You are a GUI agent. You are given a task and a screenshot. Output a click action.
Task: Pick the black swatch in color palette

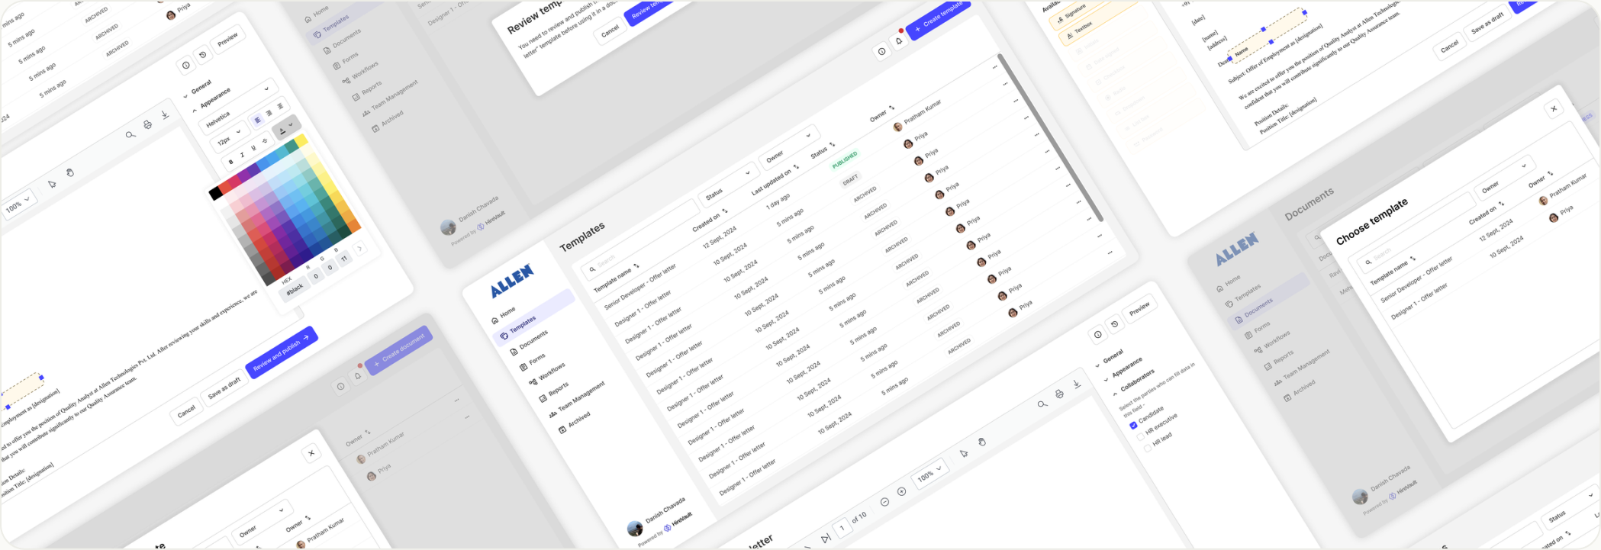click(x=216, y=194)
